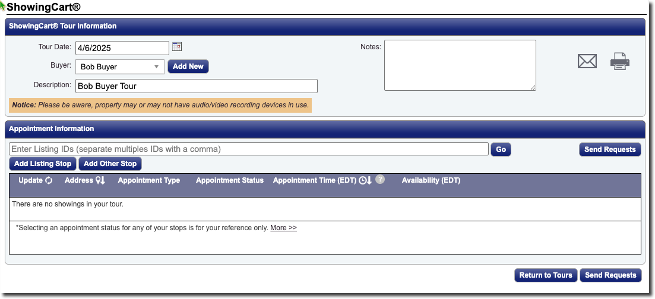Click Add Other Stop button
The height and width of the screenshot is (299, 655).
110,164
